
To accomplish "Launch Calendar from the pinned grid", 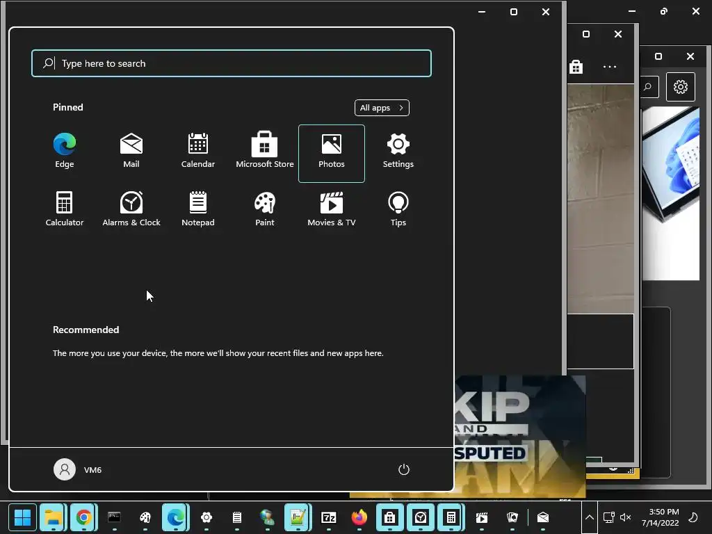I will [x=198, y=151].
